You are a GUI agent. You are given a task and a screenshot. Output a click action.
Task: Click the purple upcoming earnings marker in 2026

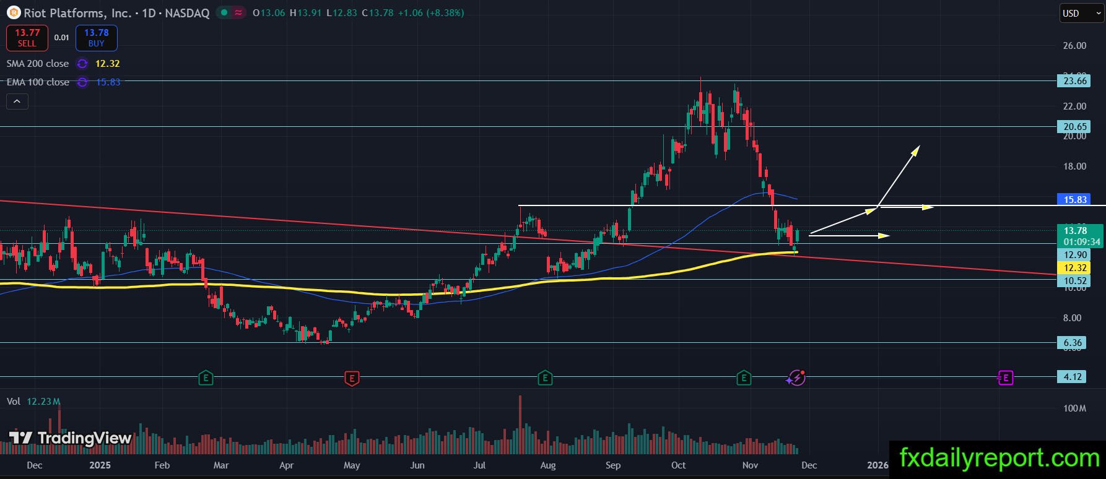[x=1006, y=378]
